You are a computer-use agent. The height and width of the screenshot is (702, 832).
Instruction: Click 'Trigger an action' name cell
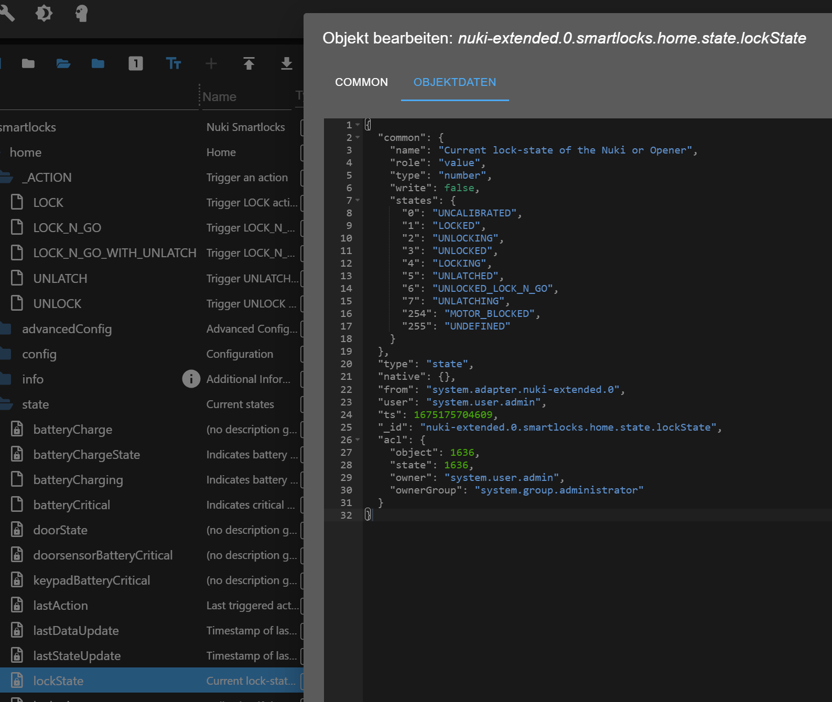pos(247,177)
